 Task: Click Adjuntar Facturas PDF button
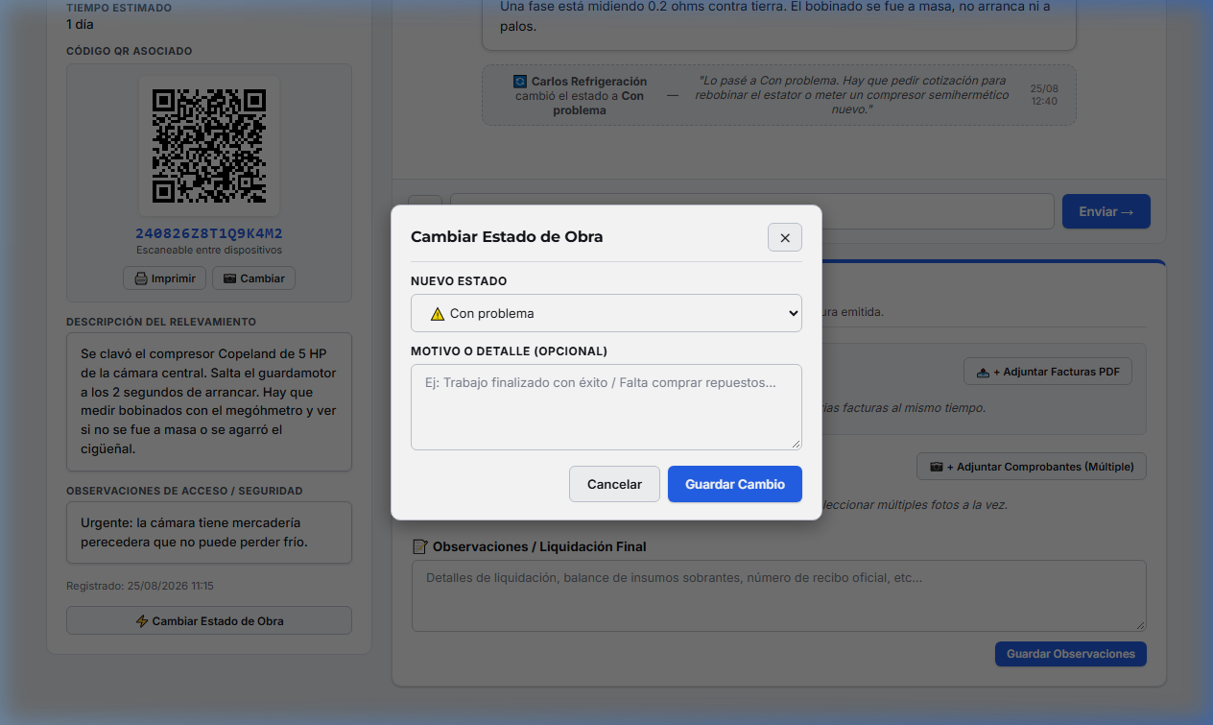coord(1048,372)
